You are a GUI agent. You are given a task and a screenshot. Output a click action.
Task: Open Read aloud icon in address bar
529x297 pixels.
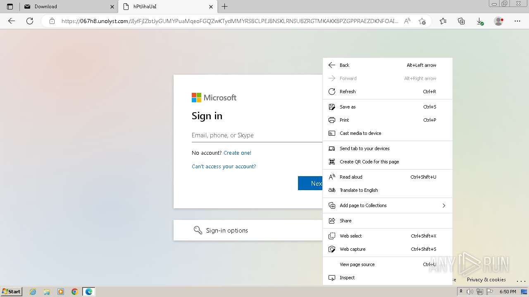[x=407, y=21]
